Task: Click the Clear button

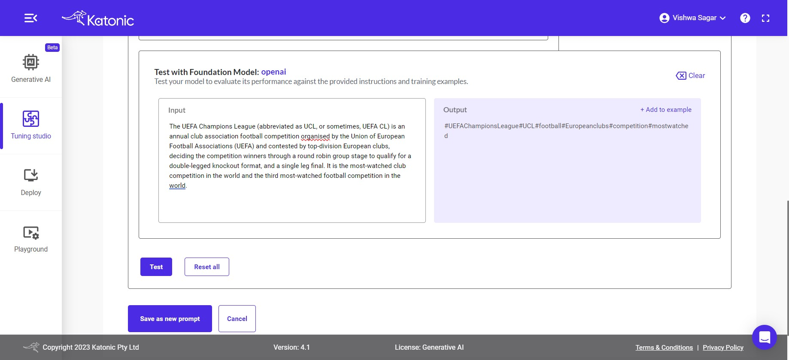Action: (x=690, y=75)
